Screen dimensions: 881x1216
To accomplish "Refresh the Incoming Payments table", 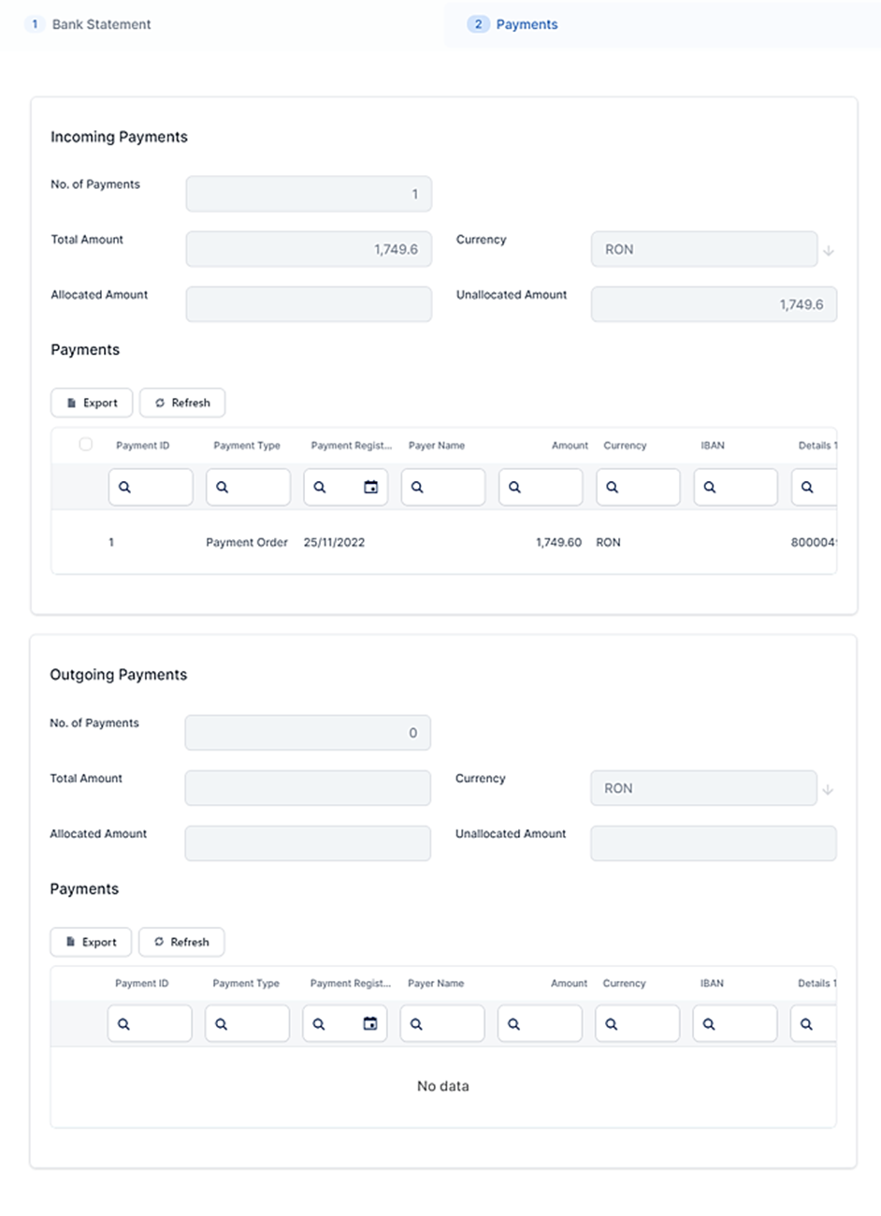I will (182, 403).
